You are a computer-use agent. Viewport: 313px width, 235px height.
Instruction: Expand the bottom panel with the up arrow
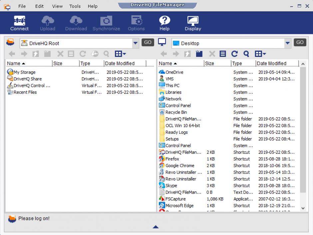156,227
